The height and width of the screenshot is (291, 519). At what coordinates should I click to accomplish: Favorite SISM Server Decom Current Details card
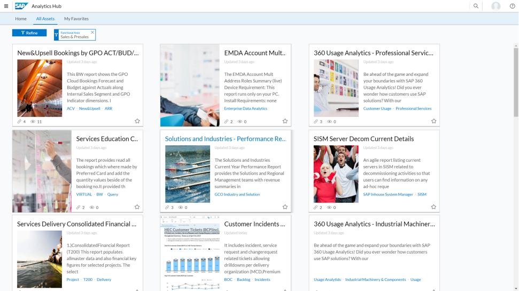[x=433, y=207]
